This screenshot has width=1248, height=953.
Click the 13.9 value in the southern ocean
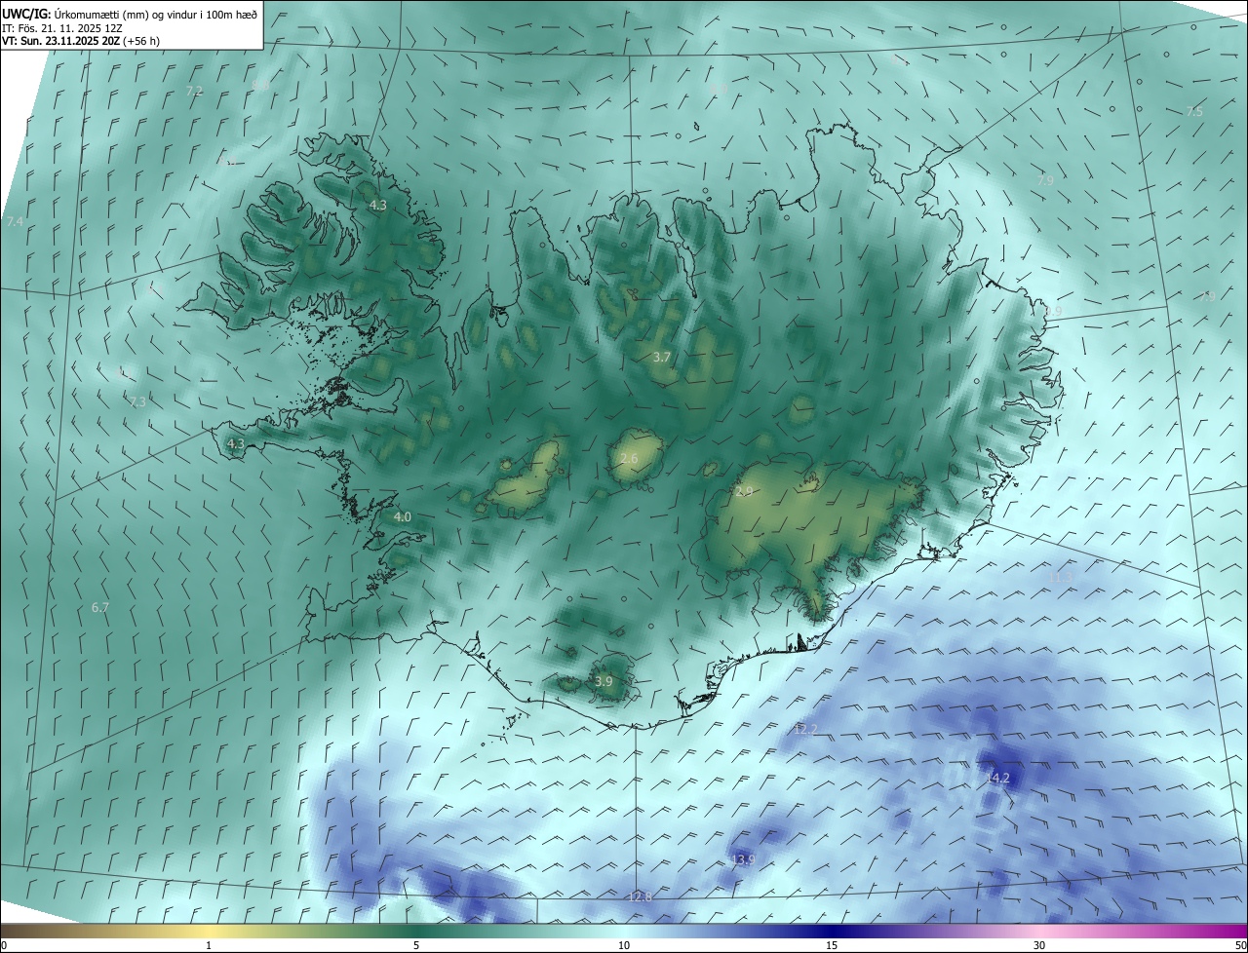[x=743, y=860]
